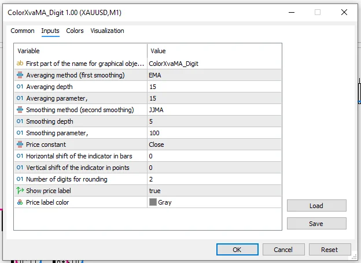
Task: Click the integer icon beside Averaging depth
Action: point(20,87)
